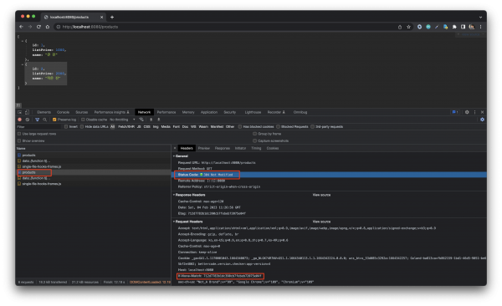The width and height of the screenshot is (502, 306).
Task: Reload the products page
Action: (38, 27)
